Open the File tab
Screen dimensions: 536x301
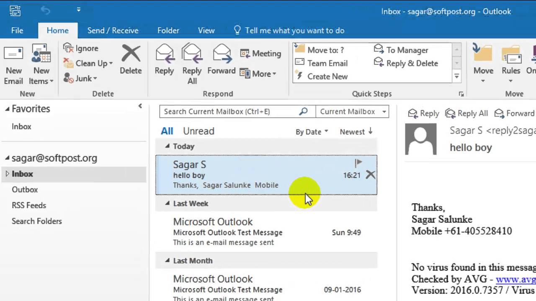[17, 31]
